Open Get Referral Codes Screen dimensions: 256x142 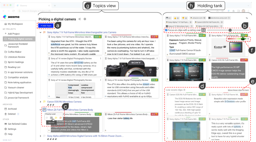point(17,124)
